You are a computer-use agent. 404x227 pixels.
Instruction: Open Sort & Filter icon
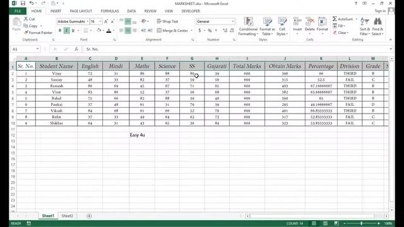click(x=365, y=21)
